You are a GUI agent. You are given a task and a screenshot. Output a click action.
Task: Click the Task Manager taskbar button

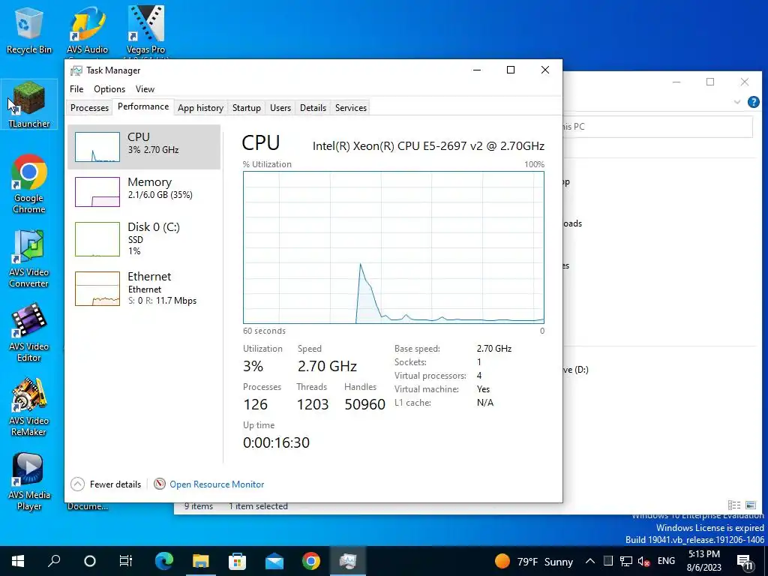point(348,561)
